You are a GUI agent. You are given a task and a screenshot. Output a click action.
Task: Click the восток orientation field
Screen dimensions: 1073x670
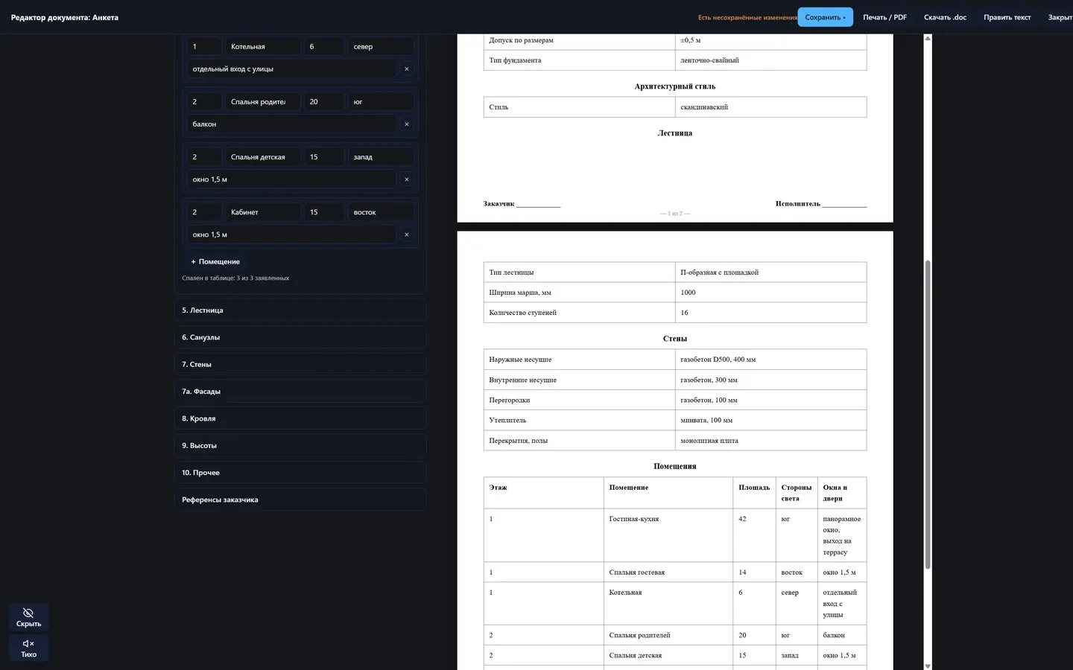381,212
